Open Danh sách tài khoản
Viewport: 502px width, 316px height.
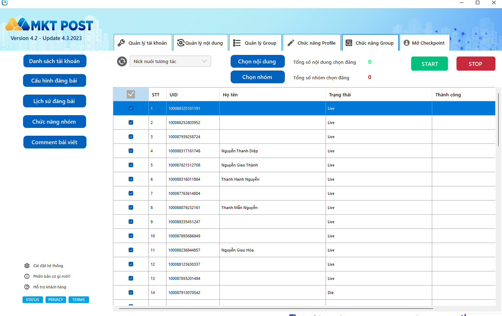tap(55, 61)
